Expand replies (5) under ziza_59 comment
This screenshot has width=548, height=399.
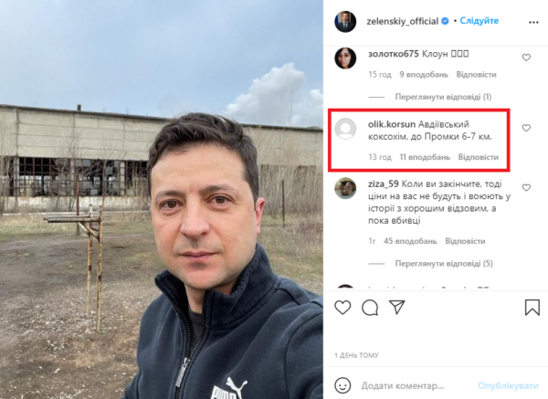coord(444,264)
